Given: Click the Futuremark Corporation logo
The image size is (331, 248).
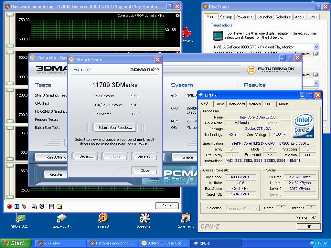Looking at the screenshot, I should click(x=271, y=70).
